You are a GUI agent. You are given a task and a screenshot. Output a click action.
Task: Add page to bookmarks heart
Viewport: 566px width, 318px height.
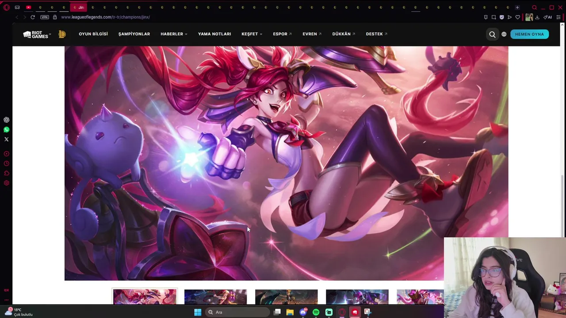coord(518,17)
